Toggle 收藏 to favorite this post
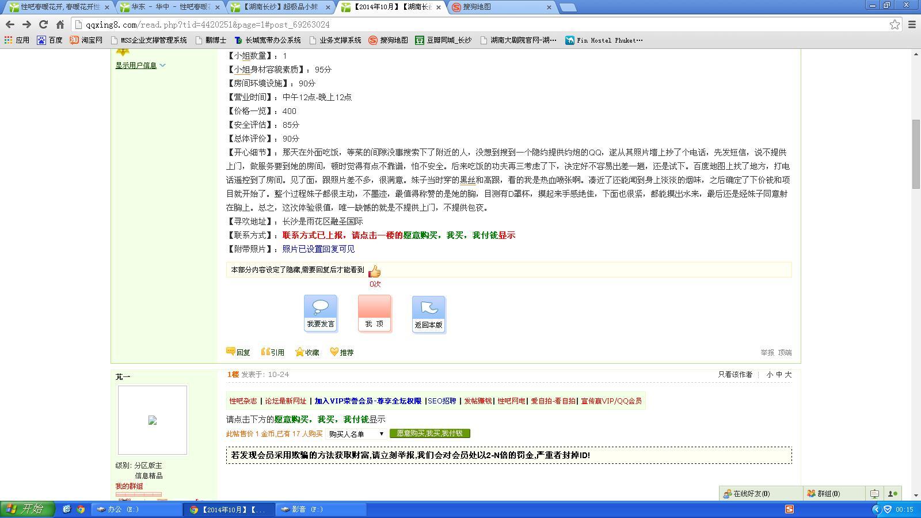This screenshot has height=518, width=921. (300, 352)
